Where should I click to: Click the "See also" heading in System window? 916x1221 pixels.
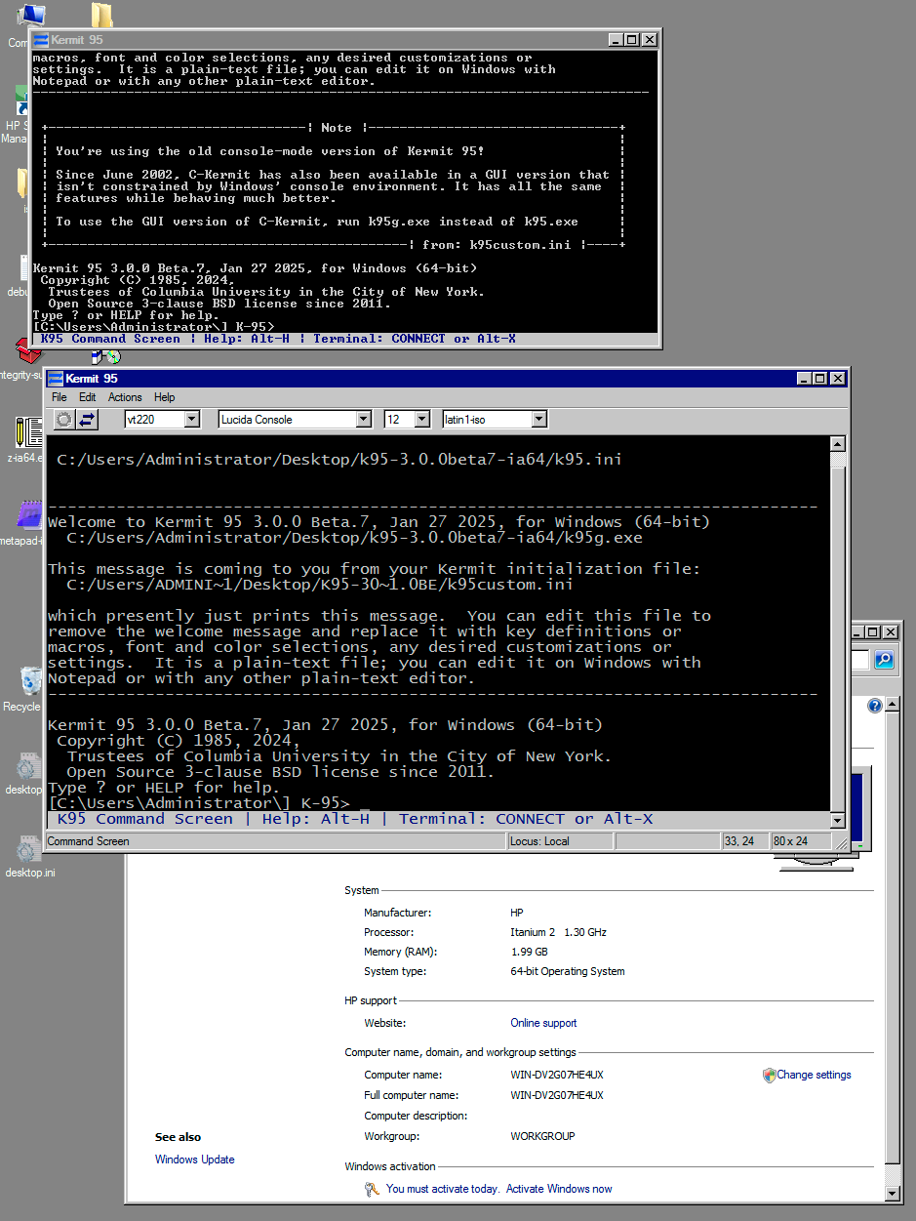[x=178, y=1137]
